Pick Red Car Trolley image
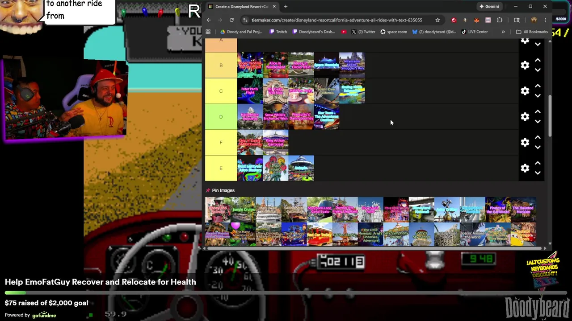Viewport: 572px width, 321px height. 320,235
